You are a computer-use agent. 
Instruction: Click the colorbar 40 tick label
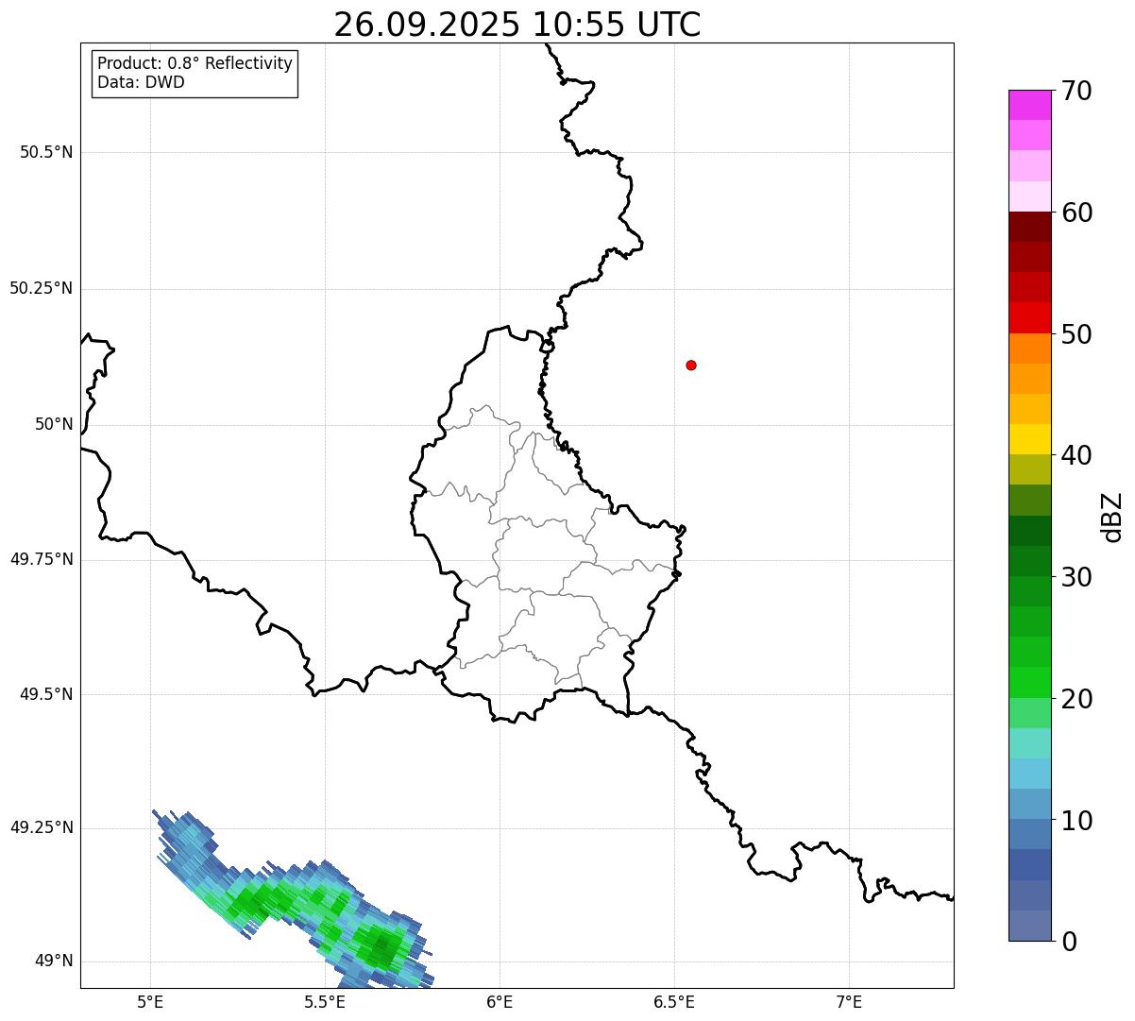point(1076,455)
